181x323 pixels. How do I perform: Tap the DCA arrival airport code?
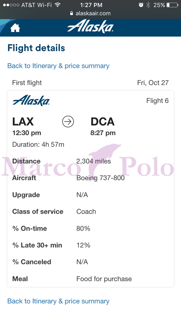pyautogui.click(x=102, y=121)
